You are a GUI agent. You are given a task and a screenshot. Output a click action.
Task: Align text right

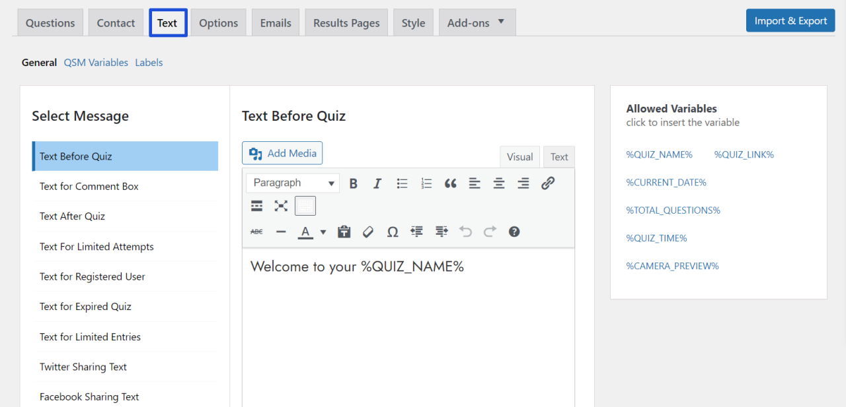(523, 183)
